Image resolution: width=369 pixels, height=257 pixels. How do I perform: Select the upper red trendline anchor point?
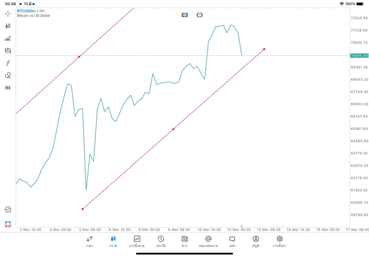point(79,56)
